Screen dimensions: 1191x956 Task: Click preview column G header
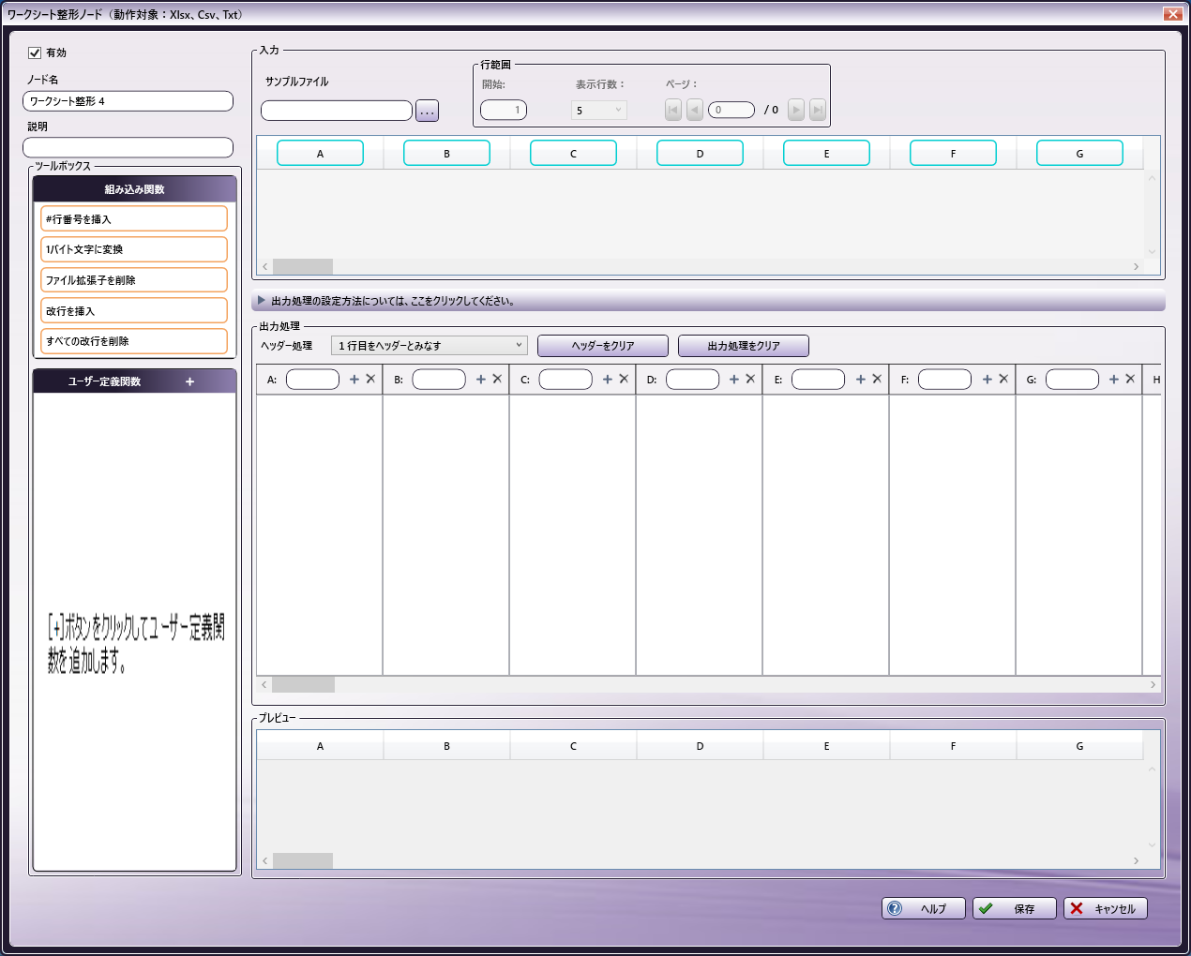[1079, 746]
